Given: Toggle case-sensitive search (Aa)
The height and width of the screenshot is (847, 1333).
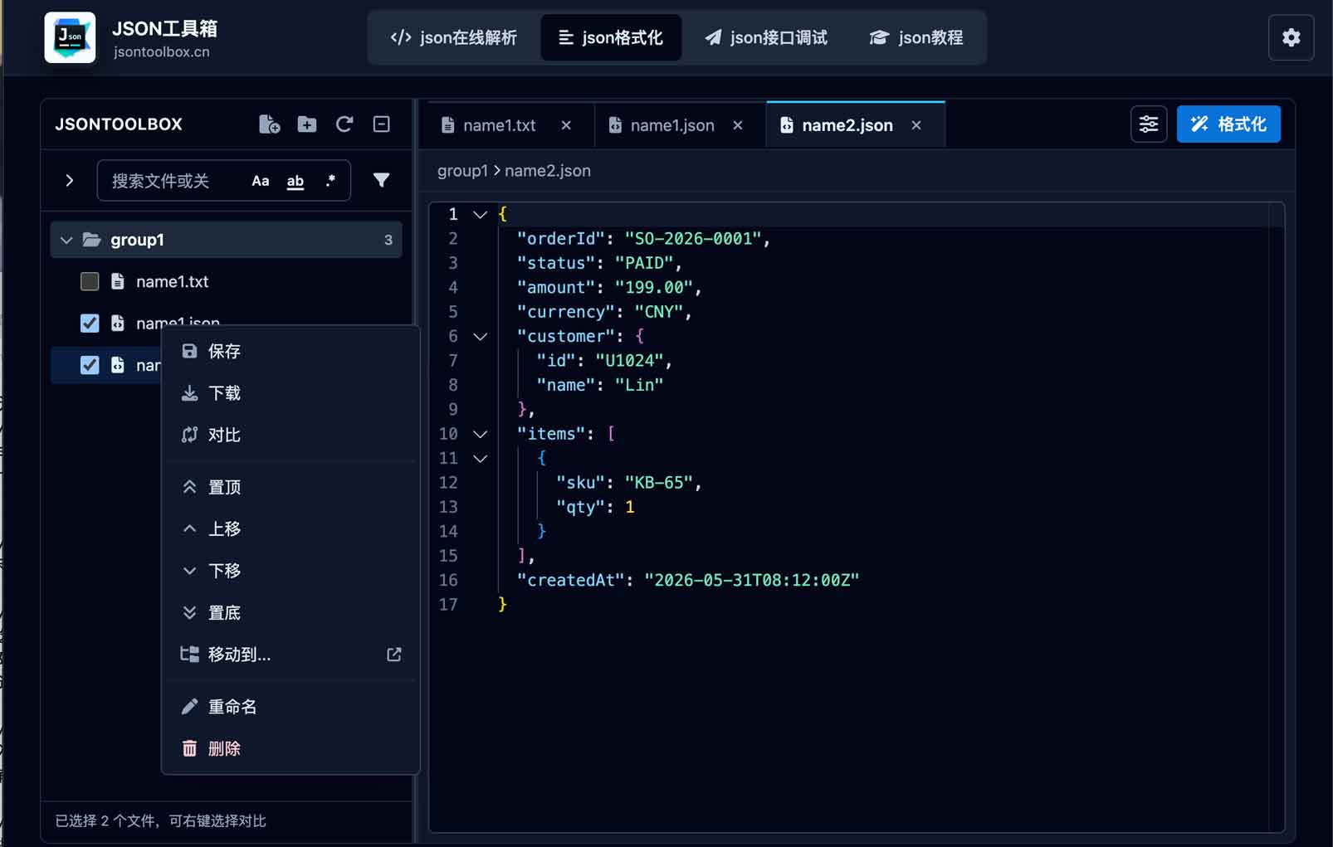Looking at the screenshot, I should pos(261,181).
